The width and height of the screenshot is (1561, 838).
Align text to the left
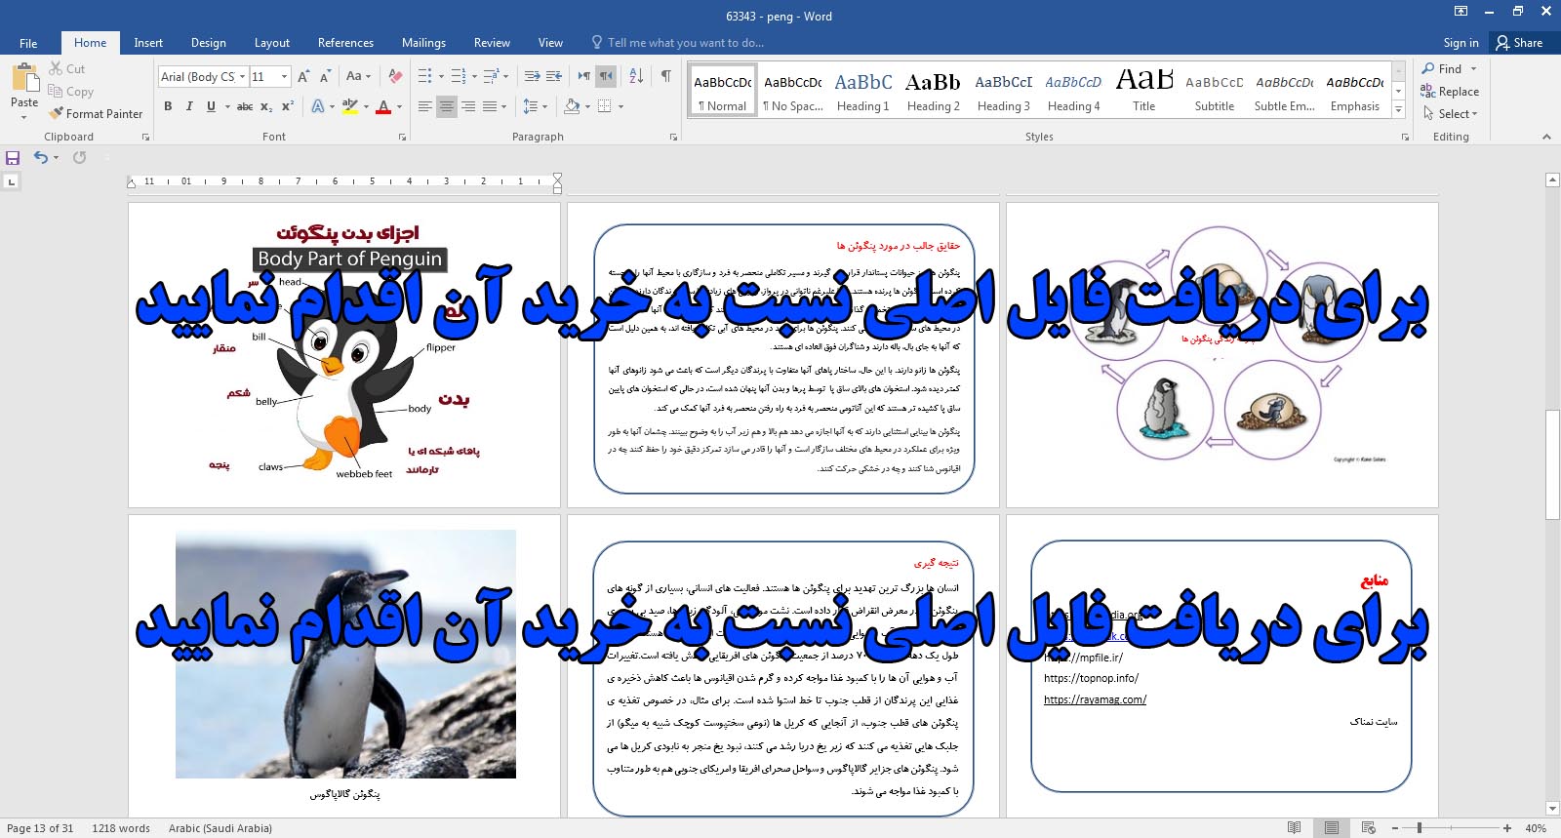pyautogui.click(x=425, y=106)
